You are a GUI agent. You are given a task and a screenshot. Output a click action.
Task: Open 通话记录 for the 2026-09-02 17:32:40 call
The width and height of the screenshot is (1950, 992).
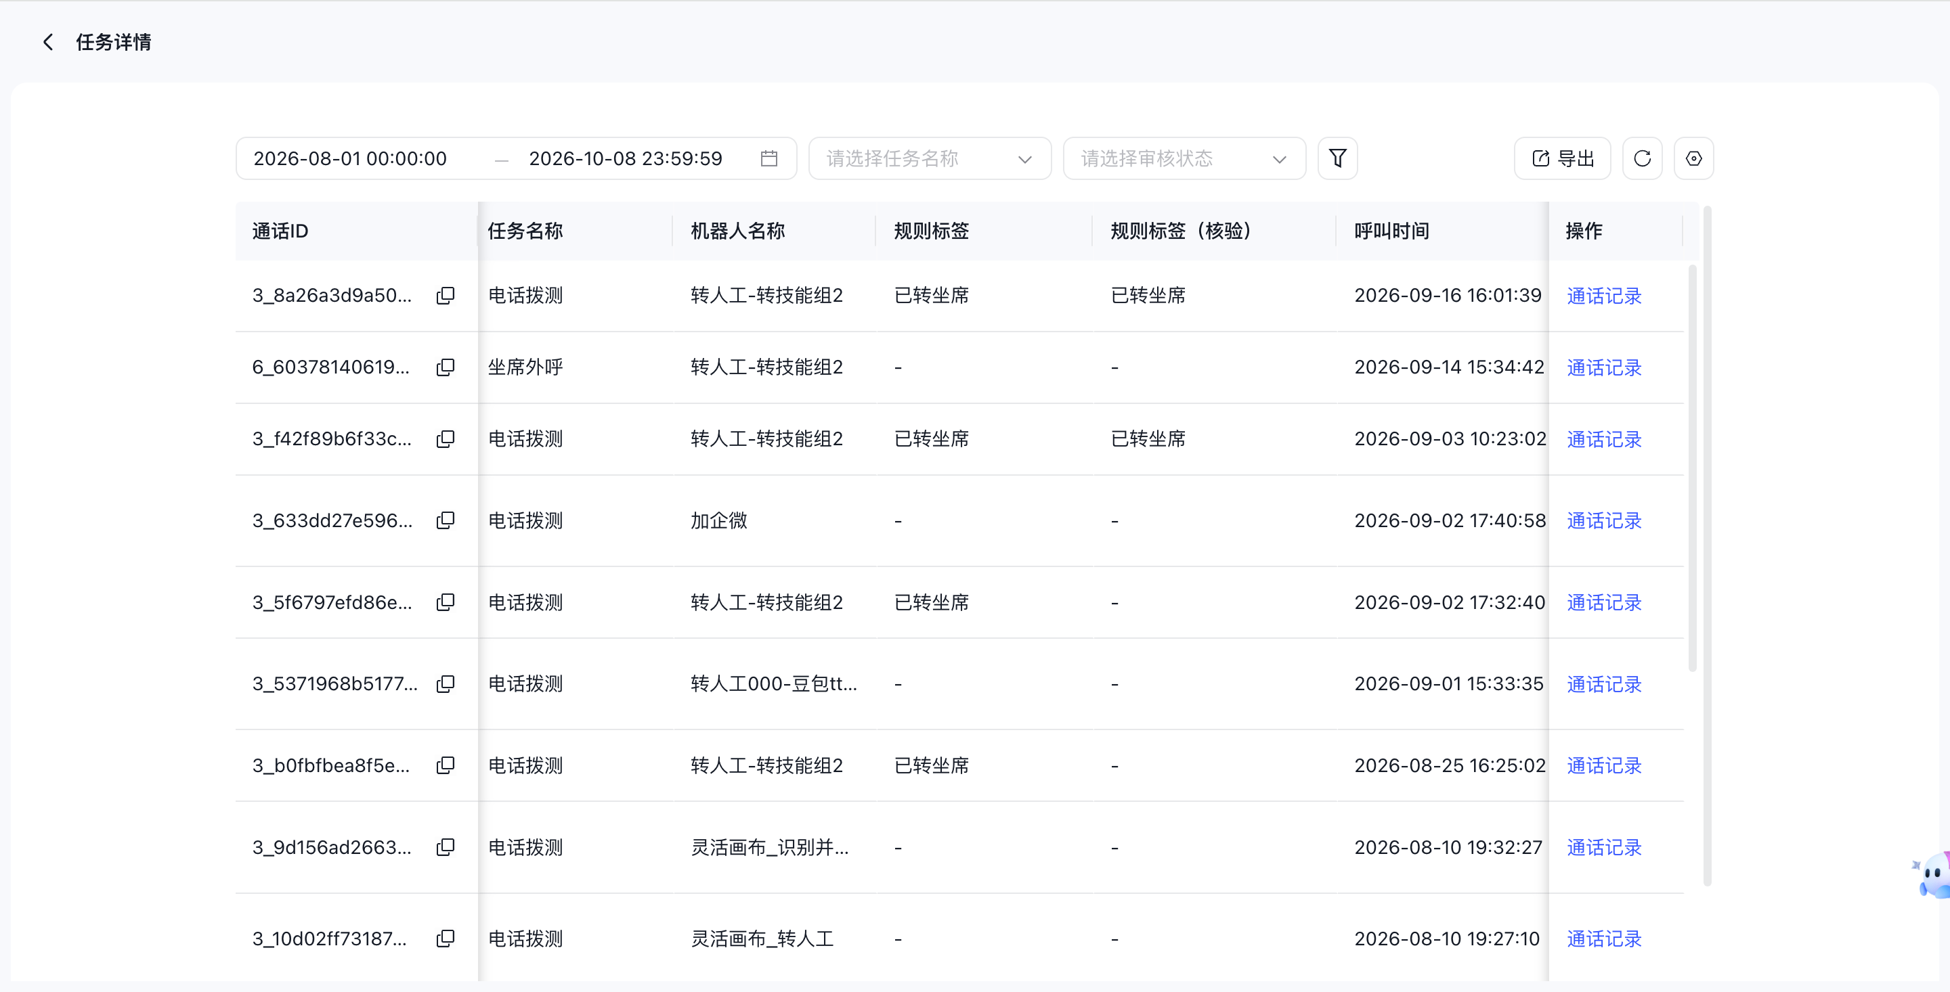(1603, 603)
